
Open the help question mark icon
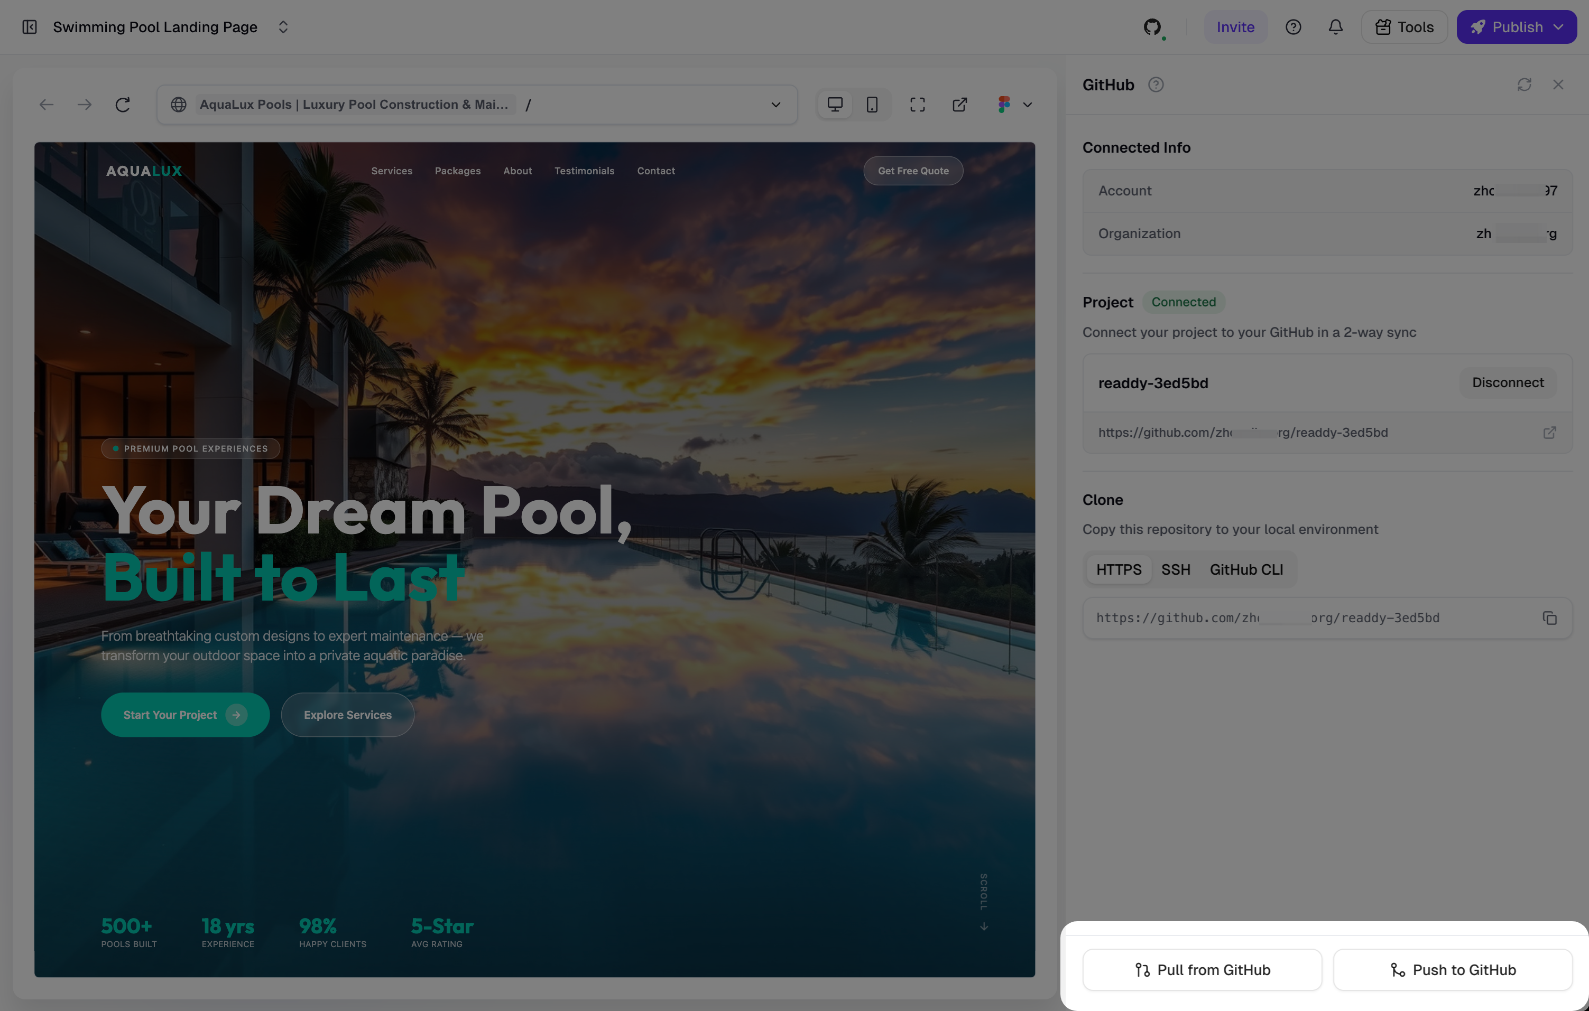point(1292,27)
